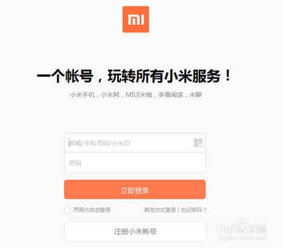Click 米聊 in the subtitle
This screenshot has height=248, width=283.
[x=195, y=95]
